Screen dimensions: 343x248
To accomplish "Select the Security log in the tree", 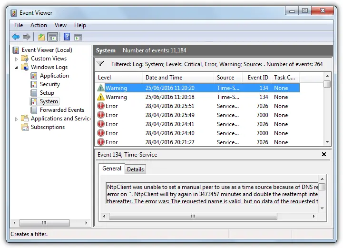I will 49,84.
